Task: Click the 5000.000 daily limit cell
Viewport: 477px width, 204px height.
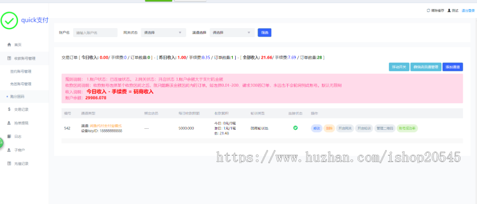Action: (x=186, y=128)
